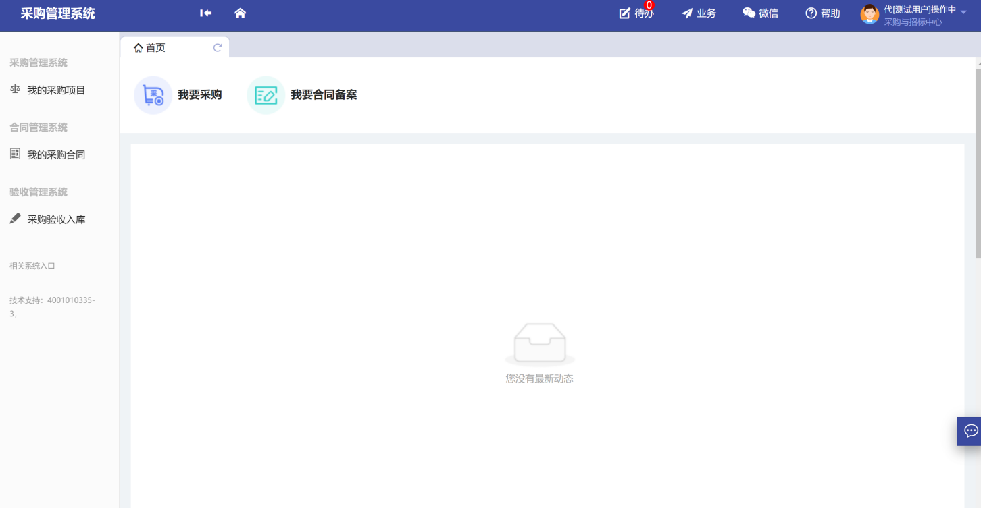Image resolution: width=981 pixels, height=508 pixels.
Task: Click the user avatar picture
Action: pyautogui.click(x=870, y=14)
